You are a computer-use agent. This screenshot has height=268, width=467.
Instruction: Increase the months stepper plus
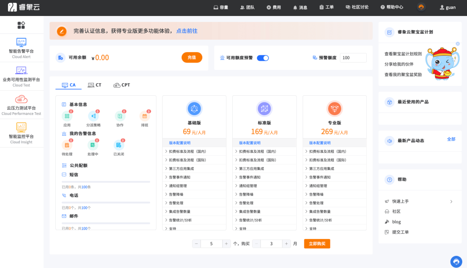pyautogui.click(x=286, y=244)
